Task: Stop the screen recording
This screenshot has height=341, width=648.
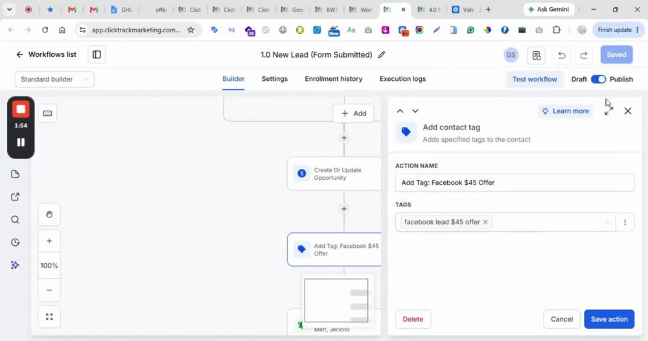Action: point(21,109)
